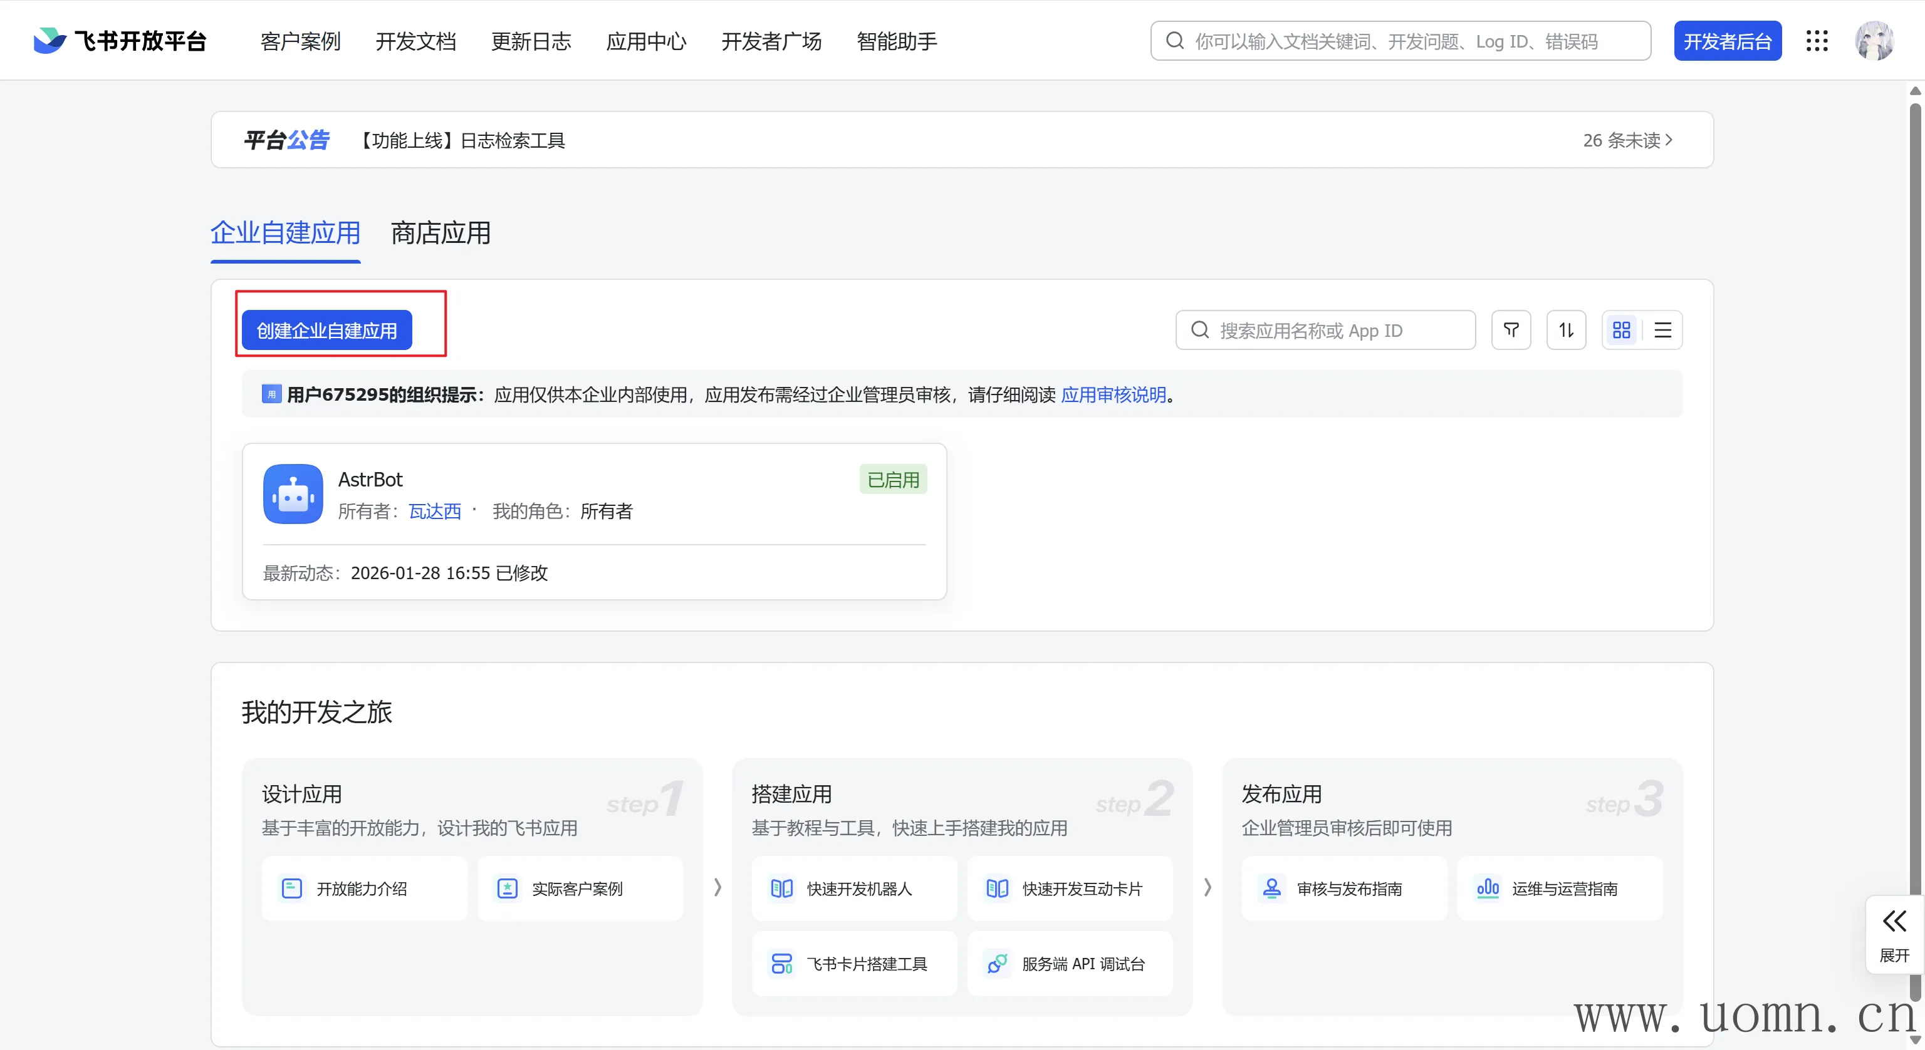Click the sort order icon

(x=1567, y=330)
